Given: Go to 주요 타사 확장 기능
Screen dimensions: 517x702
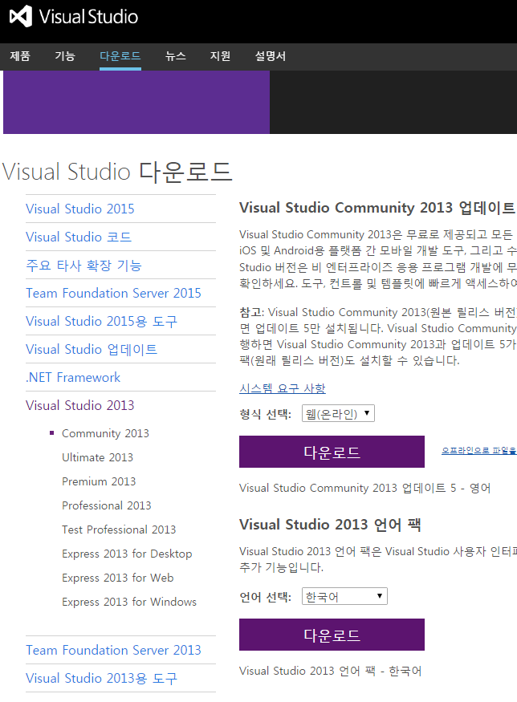Looking at the screenshot, I should pos(83,265).
